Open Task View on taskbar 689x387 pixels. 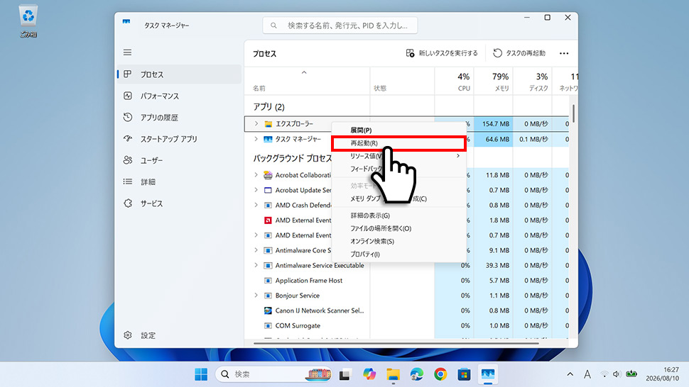[345, 374]
